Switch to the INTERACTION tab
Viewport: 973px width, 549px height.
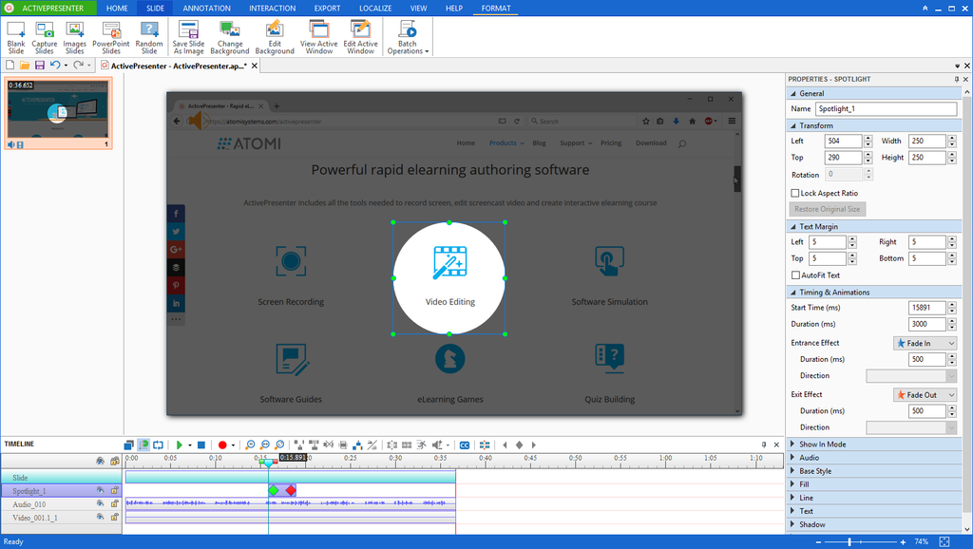coord(273,8)
